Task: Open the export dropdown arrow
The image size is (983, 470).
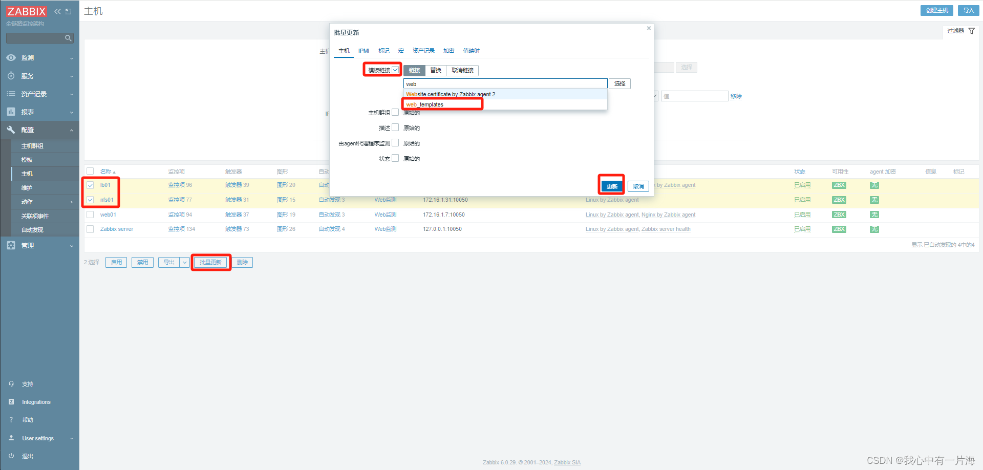Action: pos(185,262)
